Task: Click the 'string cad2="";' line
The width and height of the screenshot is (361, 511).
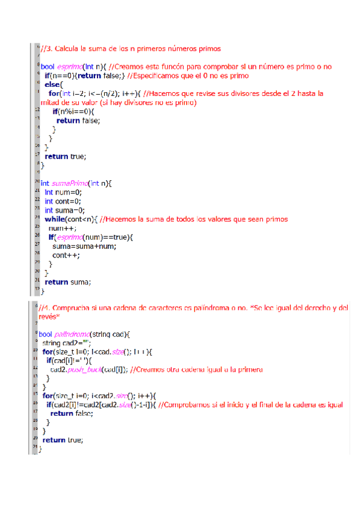Action: pos(67,343)
